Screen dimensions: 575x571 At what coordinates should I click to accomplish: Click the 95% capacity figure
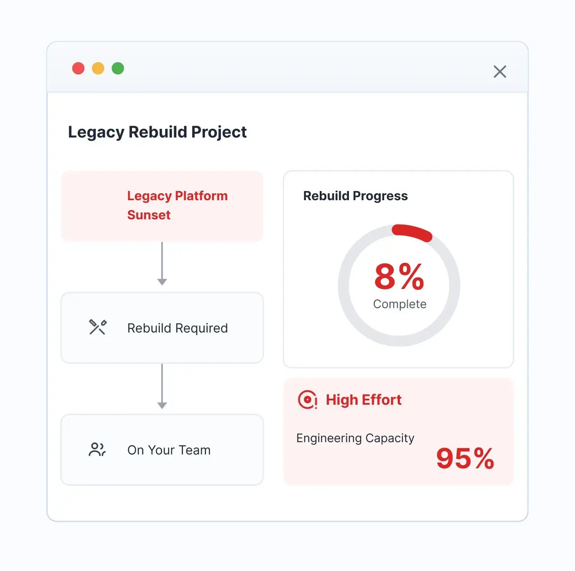465,458
